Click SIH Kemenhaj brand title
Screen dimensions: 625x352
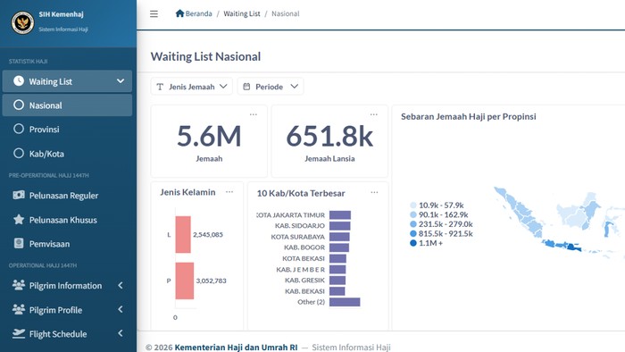pos(61,14)
